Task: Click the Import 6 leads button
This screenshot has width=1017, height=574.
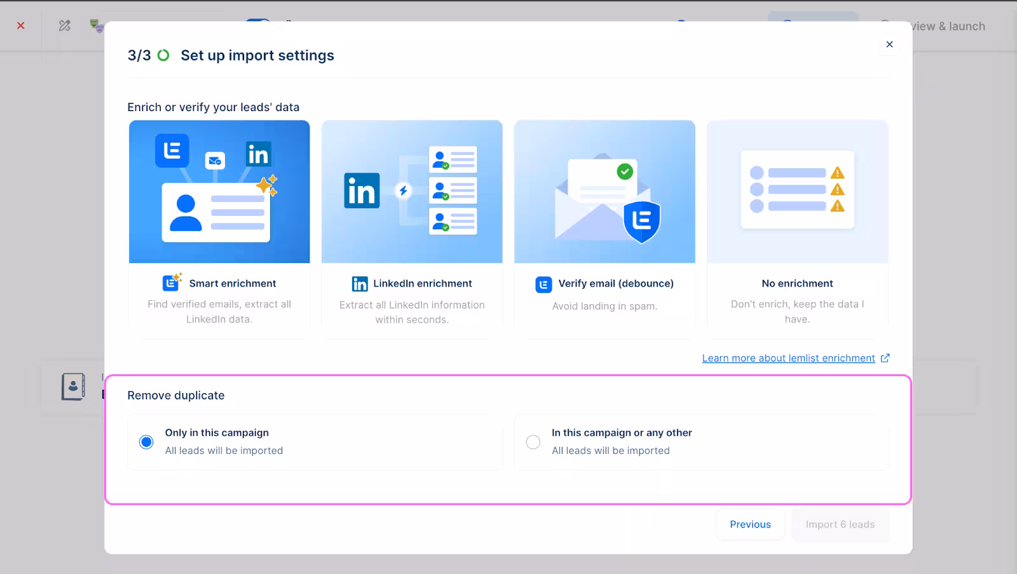Action: [x=840, y=524]
